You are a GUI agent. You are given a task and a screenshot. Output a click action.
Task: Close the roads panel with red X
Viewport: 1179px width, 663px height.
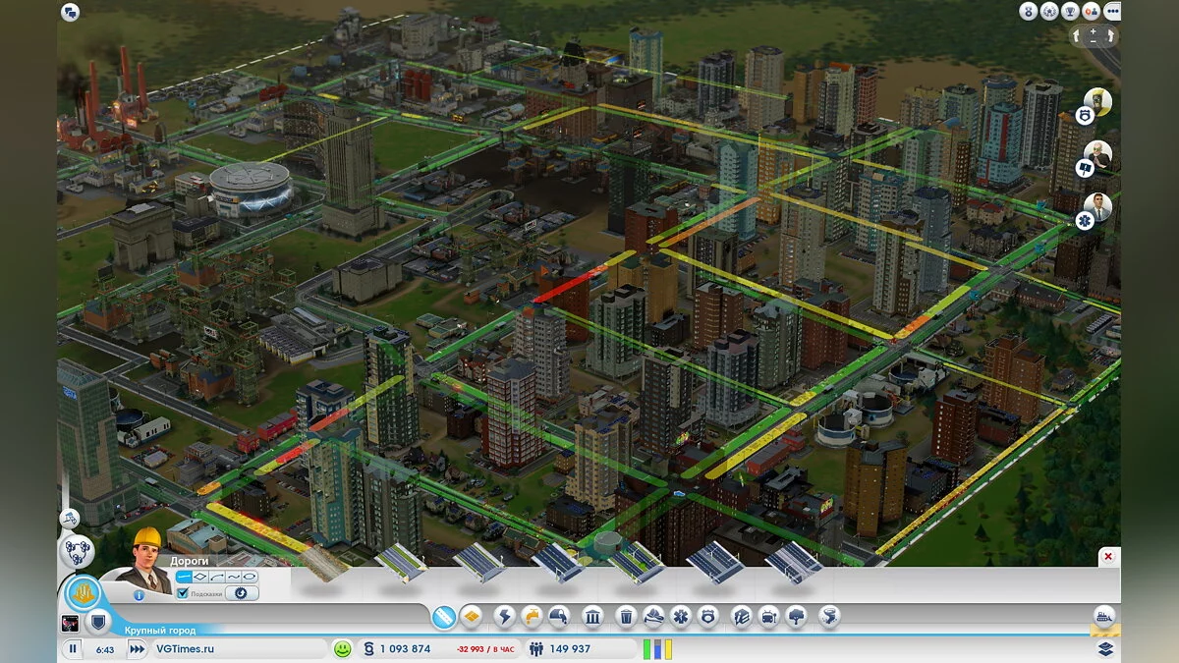pyautogui.click(x=1108, y=557)
